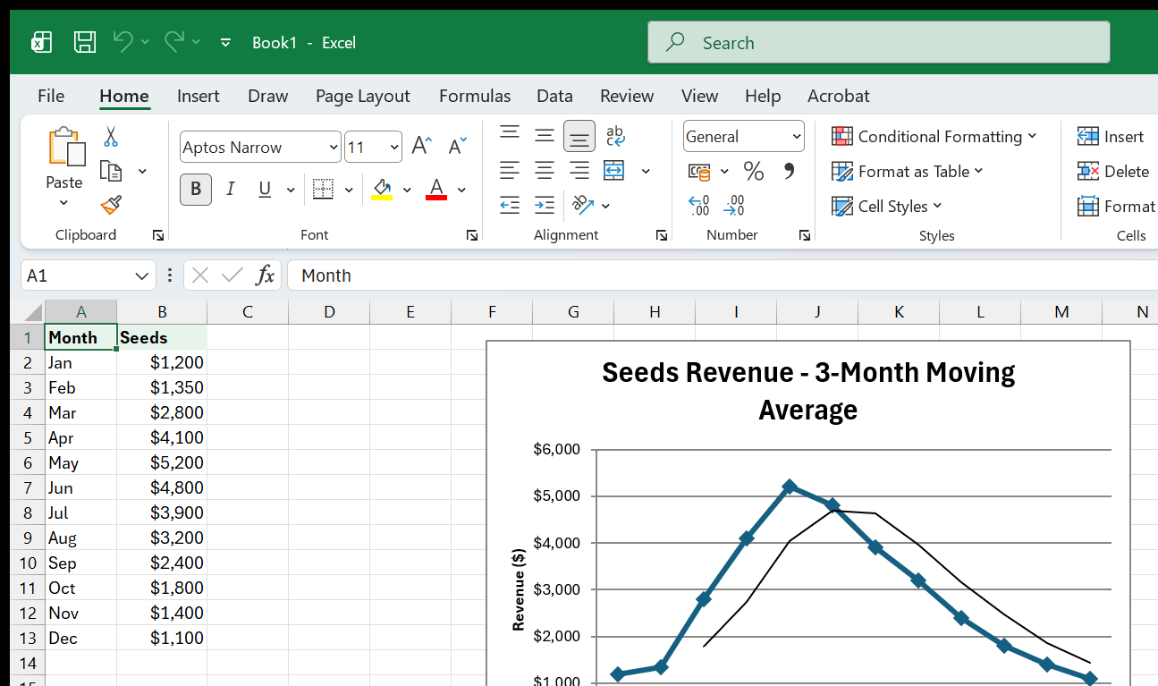The width and height of the screenshot is (1158, 686).
Task: Expand the underline style options
Action: (x=290, y=190)
